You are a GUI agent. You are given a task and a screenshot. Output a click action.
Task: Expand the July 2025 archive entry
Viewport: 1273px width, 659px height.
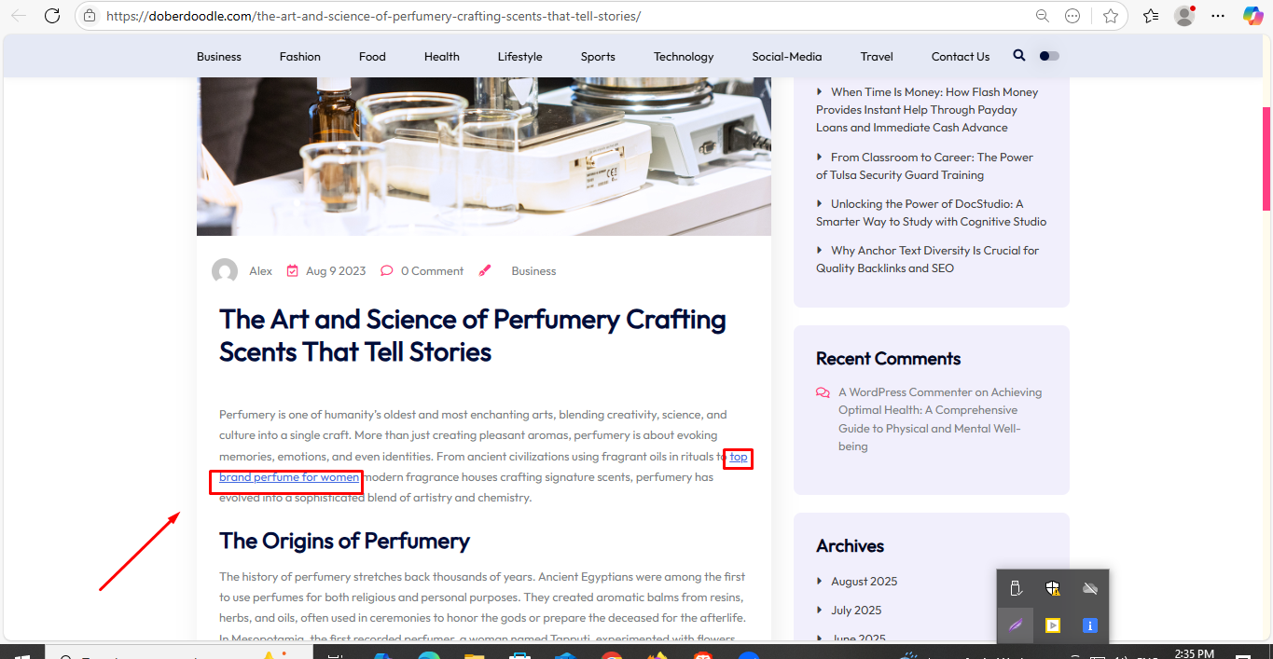(856, 611)
